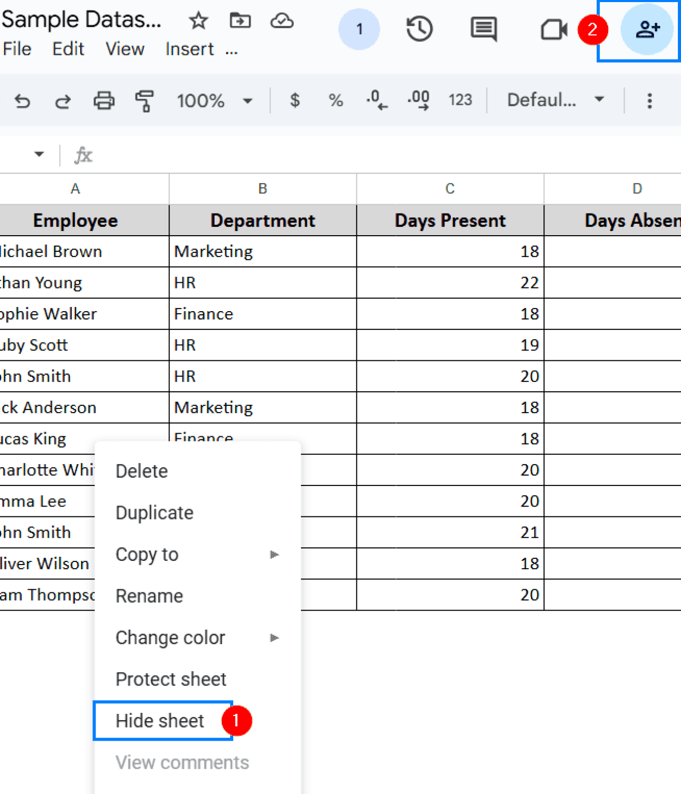Expand the Copy to submenu
This screenshot has height=794, width=681.
[147, 554]
